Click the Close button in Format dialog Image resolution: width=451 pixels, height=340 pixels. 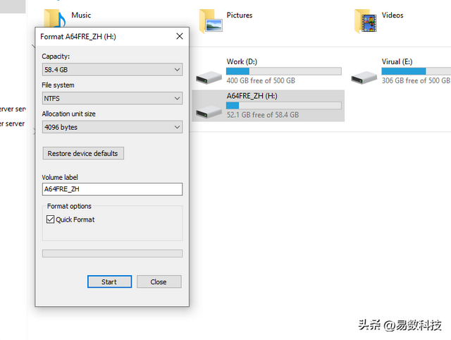pyautogui.click(x=159, y=281)
